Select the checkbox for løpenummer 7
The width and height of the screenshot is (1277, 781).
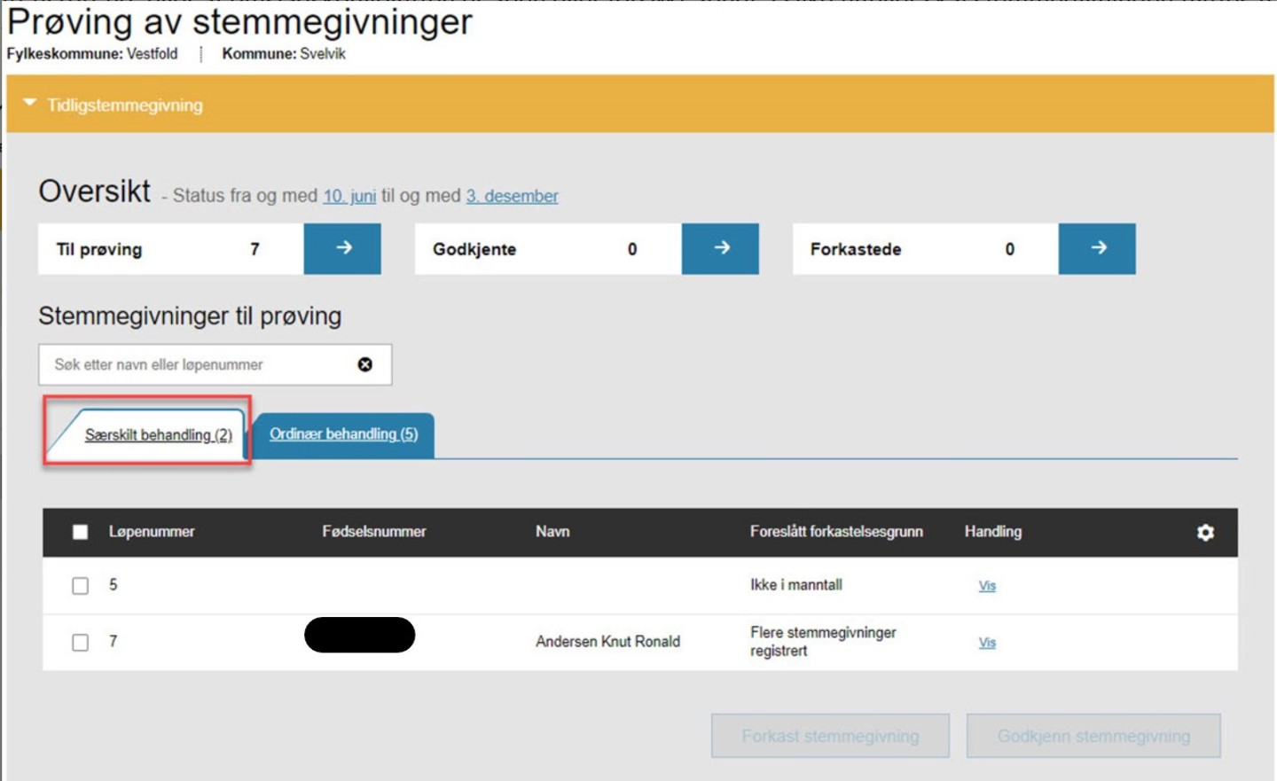(80, 643)
